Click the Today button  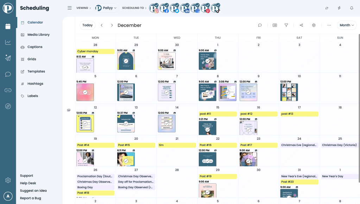pyautogui.click(x=87, y=25)
